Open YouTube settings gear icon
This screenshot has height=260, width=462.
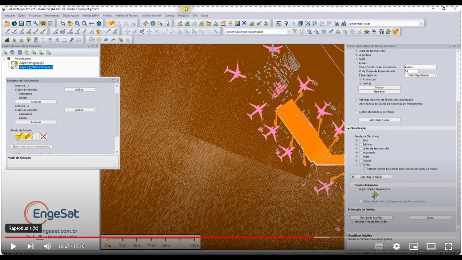397,246
